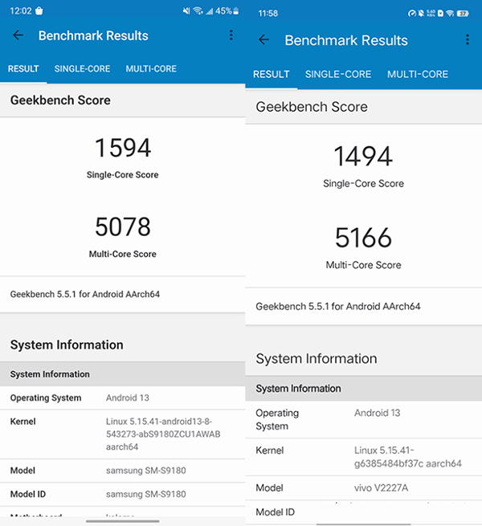Open the overflow menu on right screen
This screenshot has width=482, height=526.
point(468,40)
